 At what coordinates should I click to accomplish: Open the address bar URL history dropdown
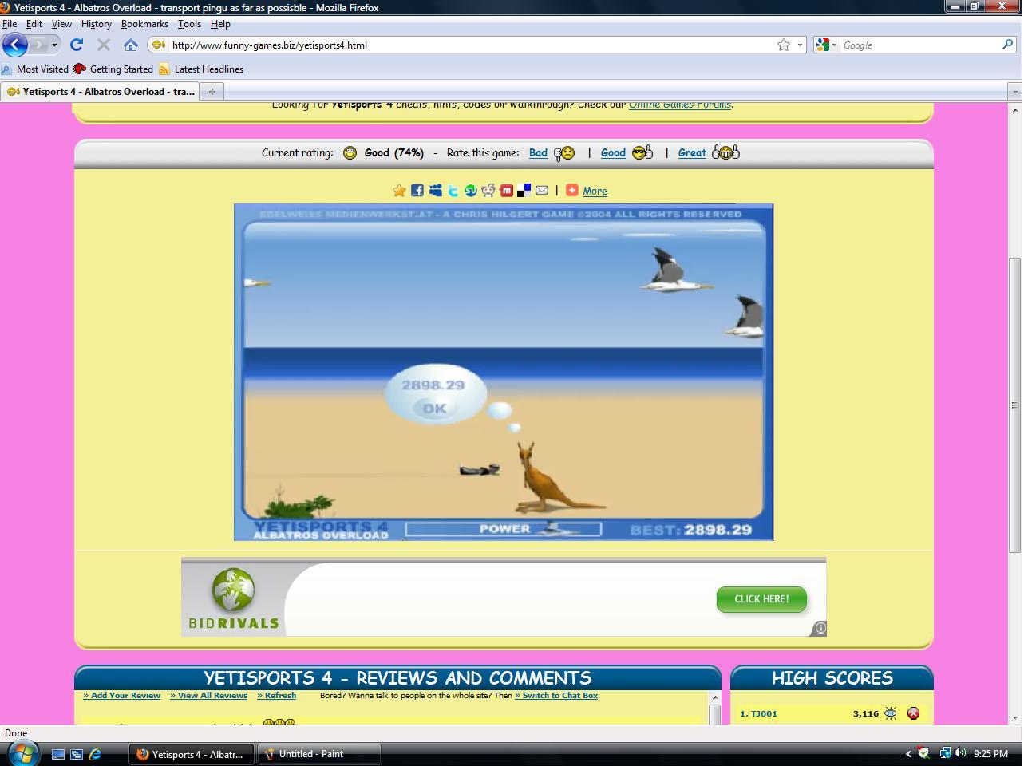click(800, 45)
